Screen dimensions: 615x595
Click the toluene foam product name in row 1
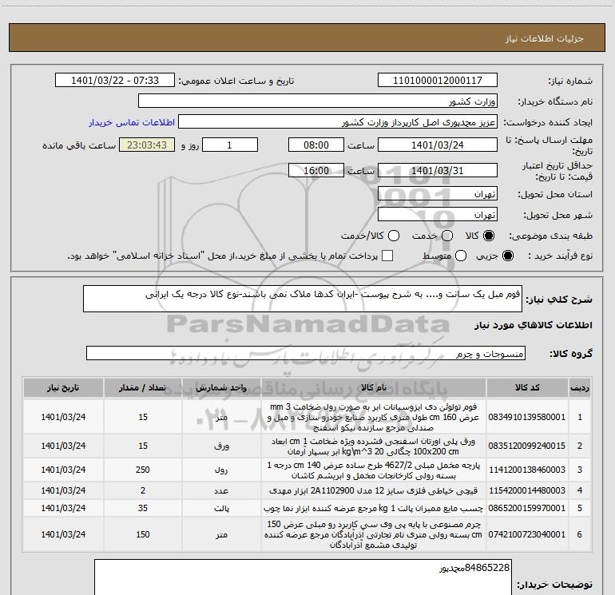point(374,417)
